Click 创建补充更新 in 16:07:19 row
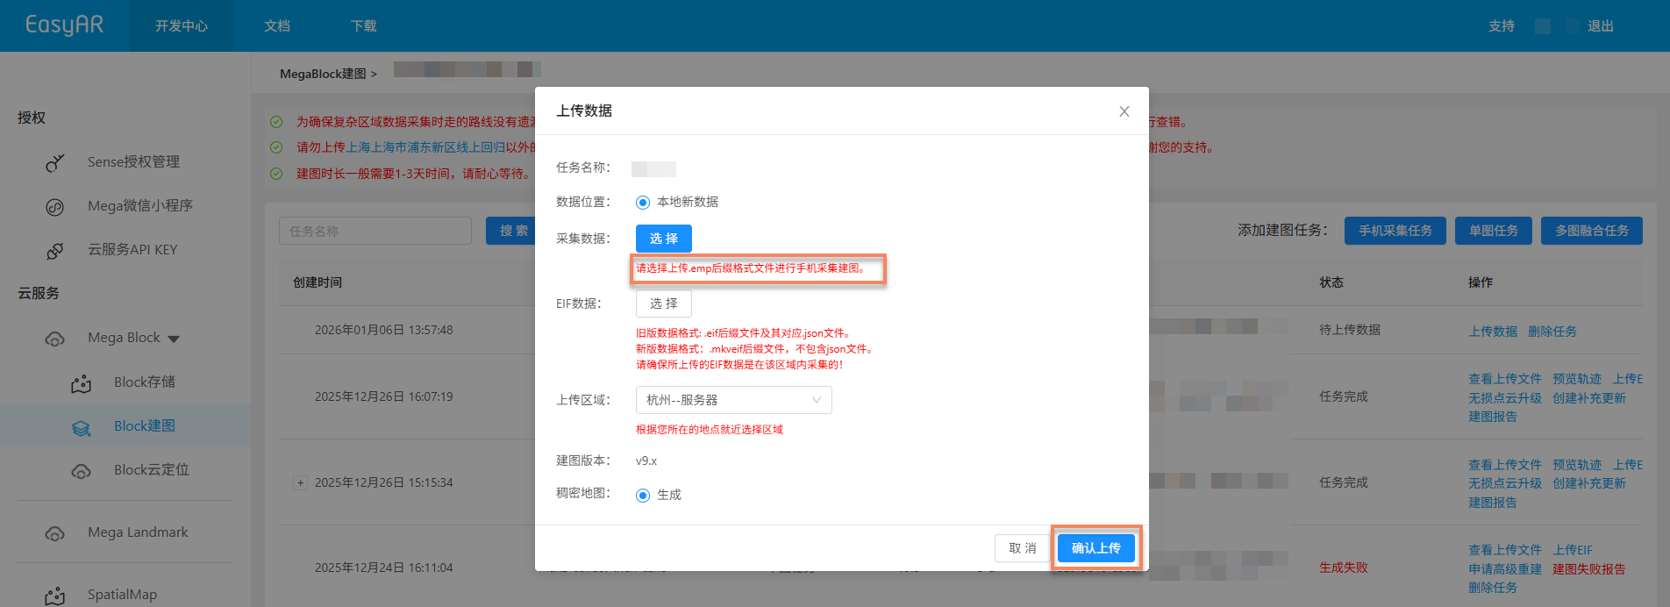 [x=1589, y=398]
